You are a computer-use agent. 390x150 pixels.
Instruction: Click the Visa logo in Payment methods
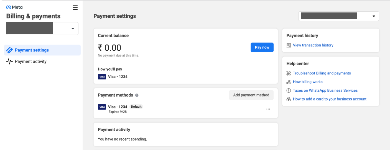102,107
